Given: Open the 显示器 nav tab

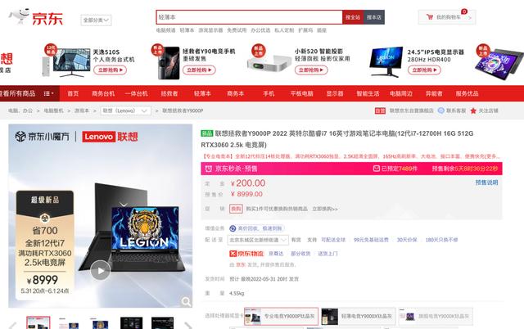Looking at the screenshot, I should pos(335,93).
